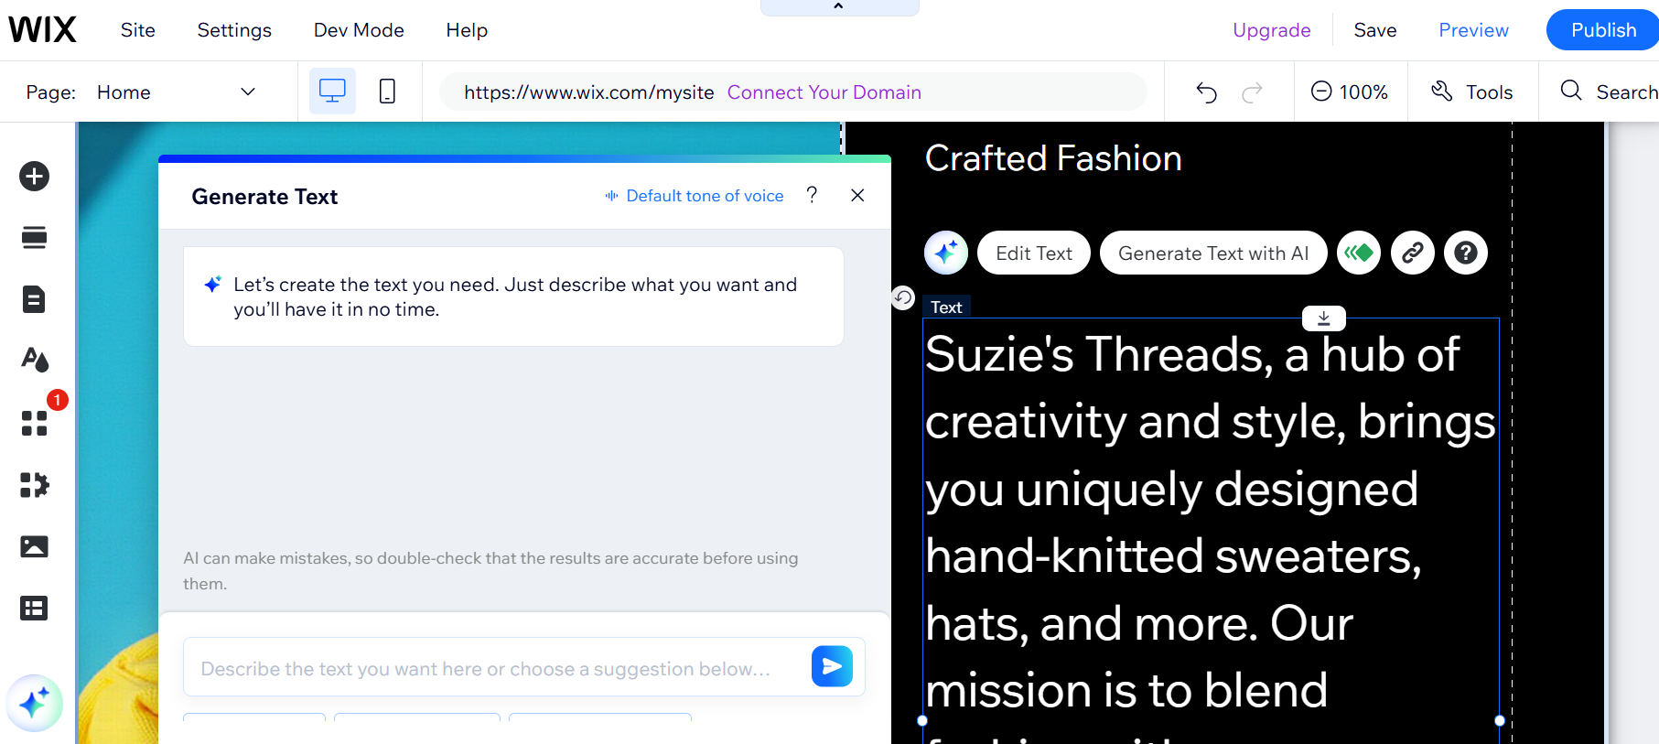Switch to mobile view

[387, 92]
